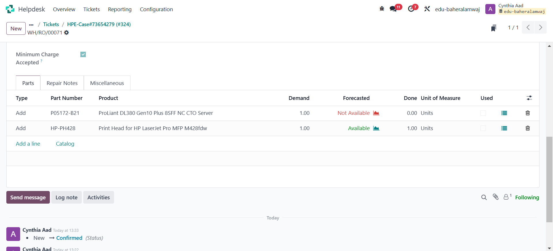Switch to the Repair Notes tab
Image resolution: width=553 pixels, height=251 pixels.
click(62, 83)
